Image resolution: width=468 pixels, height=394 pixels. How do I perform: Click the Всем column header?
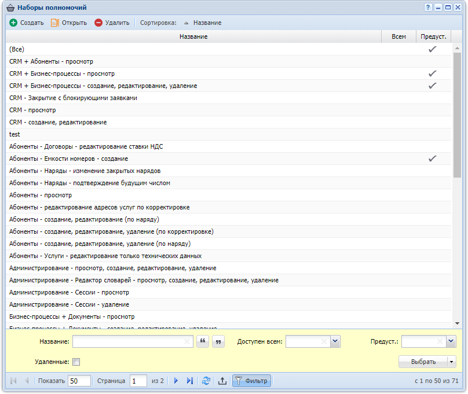398,36
